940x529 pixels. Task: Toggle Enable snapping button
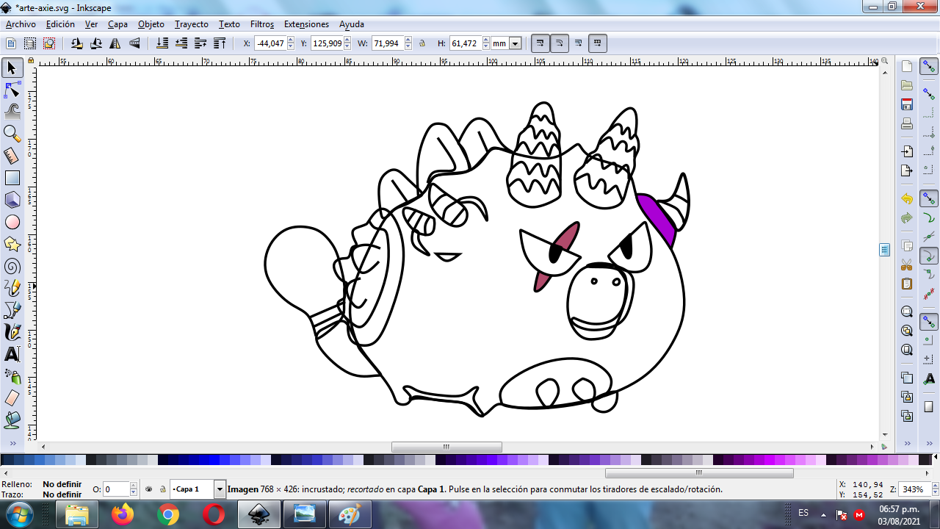click(929, 67)
